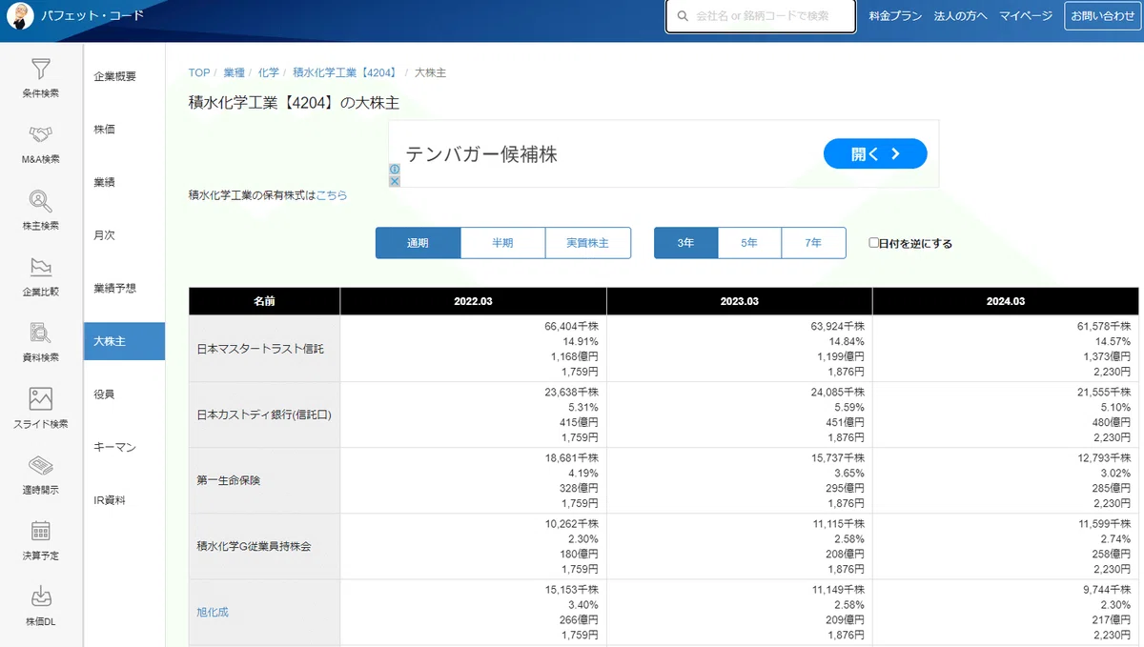Open the M&A検索 handshake icon
Viewport: 1144px width, 647px height.
[x=41, y=135]
